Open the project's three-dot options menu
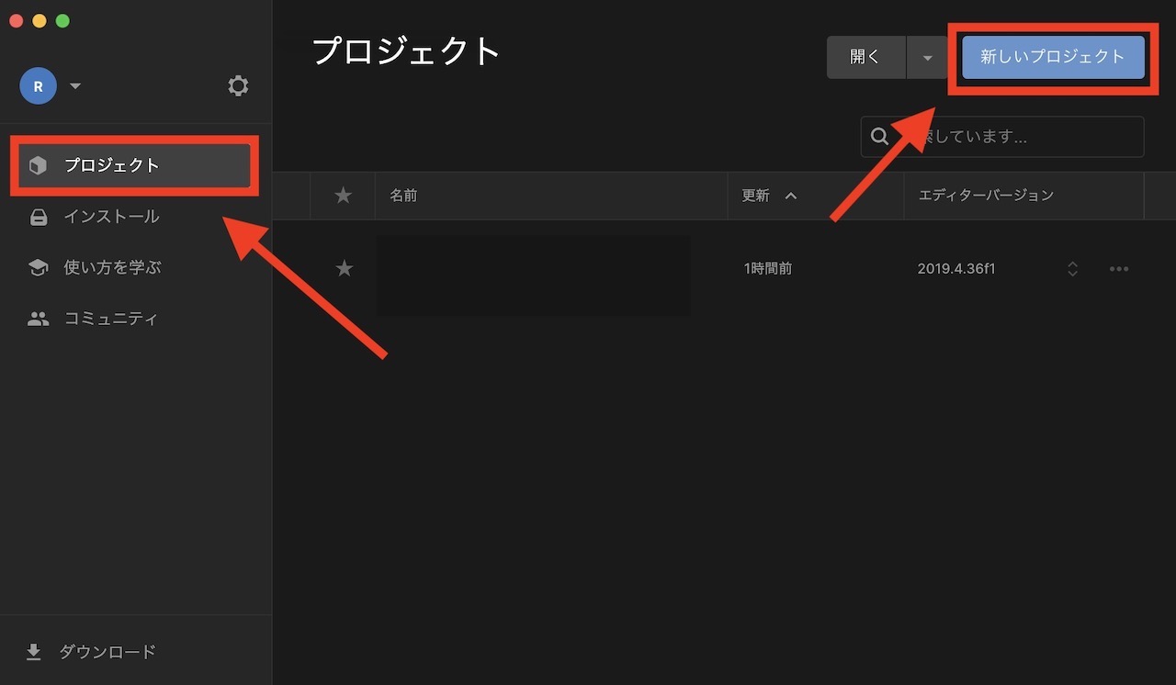Screen dimensions: 1176x685 pyautogui.click(x=1118, y=268)
